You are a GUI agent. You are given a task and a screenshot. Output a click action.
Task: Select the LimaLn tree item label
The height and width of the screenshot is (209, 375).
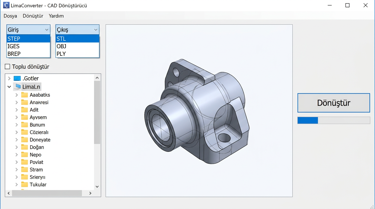(31, 87)
